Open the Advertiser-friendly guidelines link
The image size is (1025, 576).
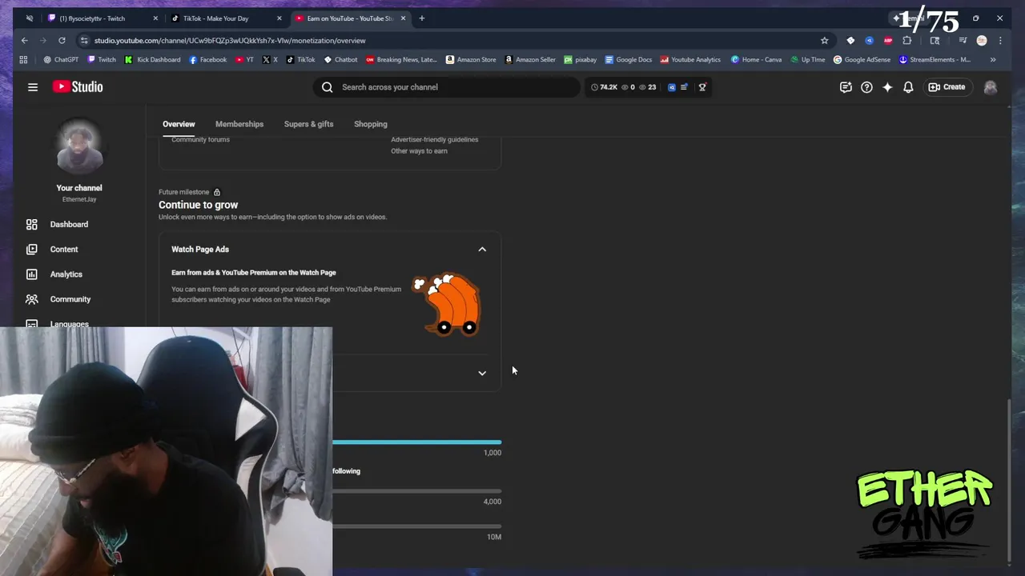[434, 139]
